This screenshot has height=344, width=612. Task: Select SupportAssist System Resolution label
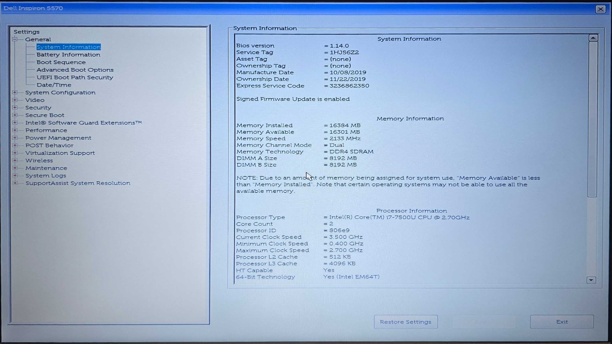(x=78, y=183)
